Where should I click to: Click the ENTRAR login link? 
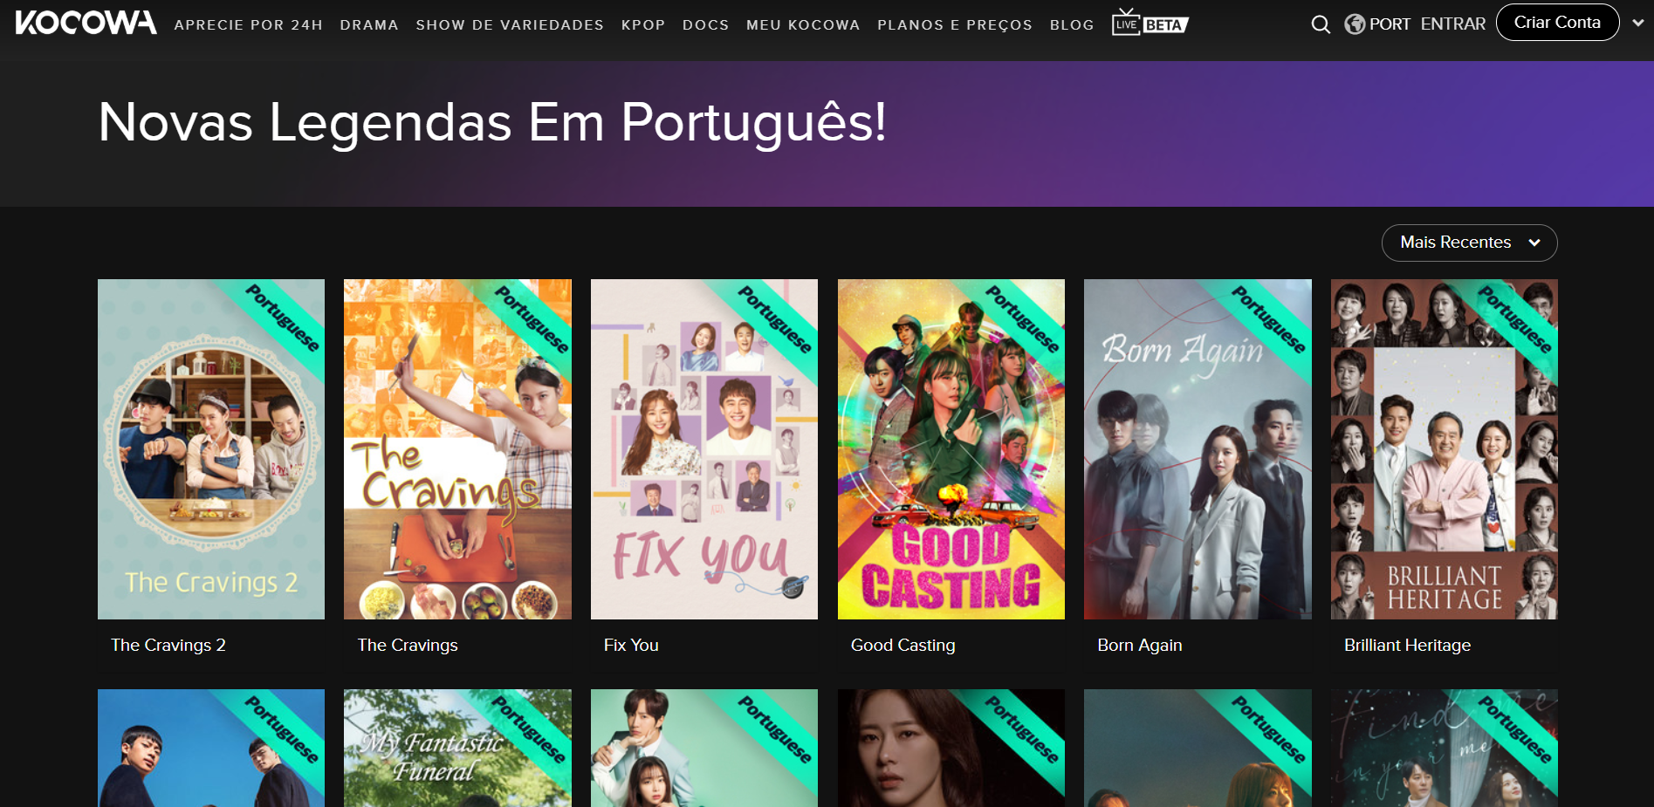click(1452, 24)
